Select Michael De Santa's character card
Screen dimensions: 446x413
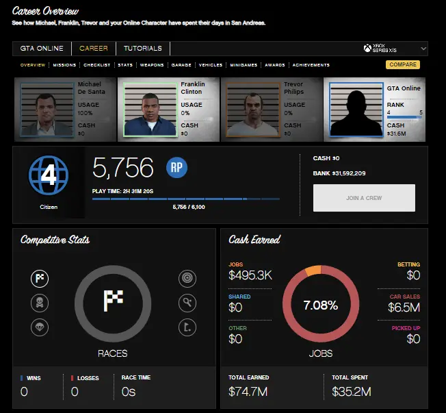65,110
